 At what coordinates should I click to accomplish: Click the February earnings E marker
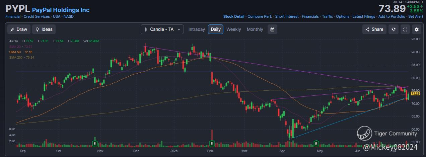pyautogui.click(x=212, y=143)
